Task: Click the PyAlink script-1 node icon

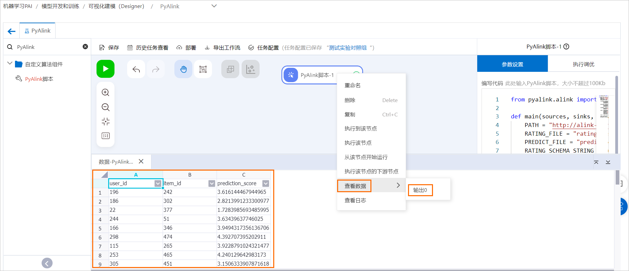Action: click(291, 75)
